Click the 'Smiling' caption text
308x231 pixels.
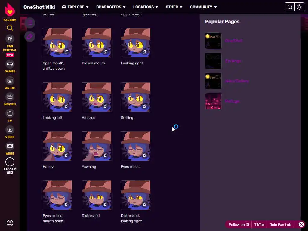tap(127, 118)
